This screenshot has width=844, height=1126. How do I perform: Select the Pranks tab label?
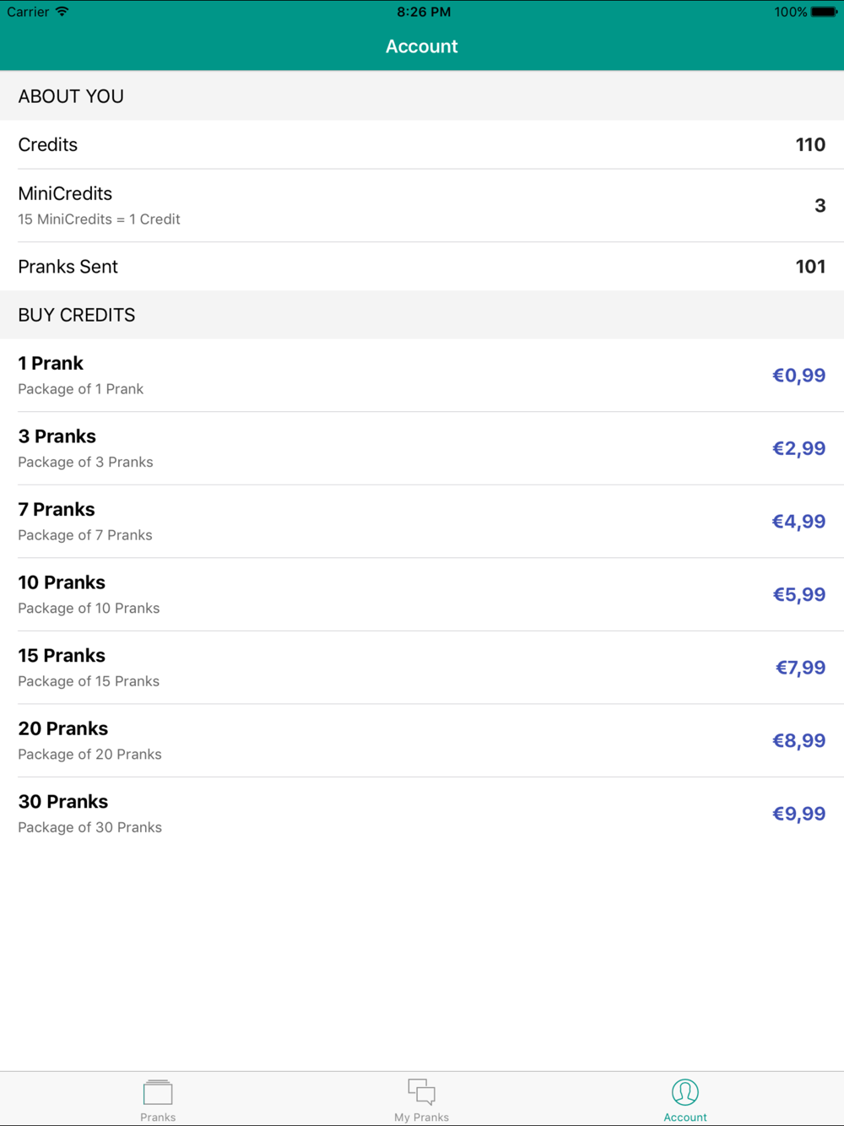coord(158,1117)
